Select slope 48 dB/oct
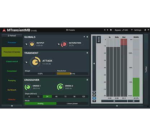This screenshot has width=150, height=136. 56,97
